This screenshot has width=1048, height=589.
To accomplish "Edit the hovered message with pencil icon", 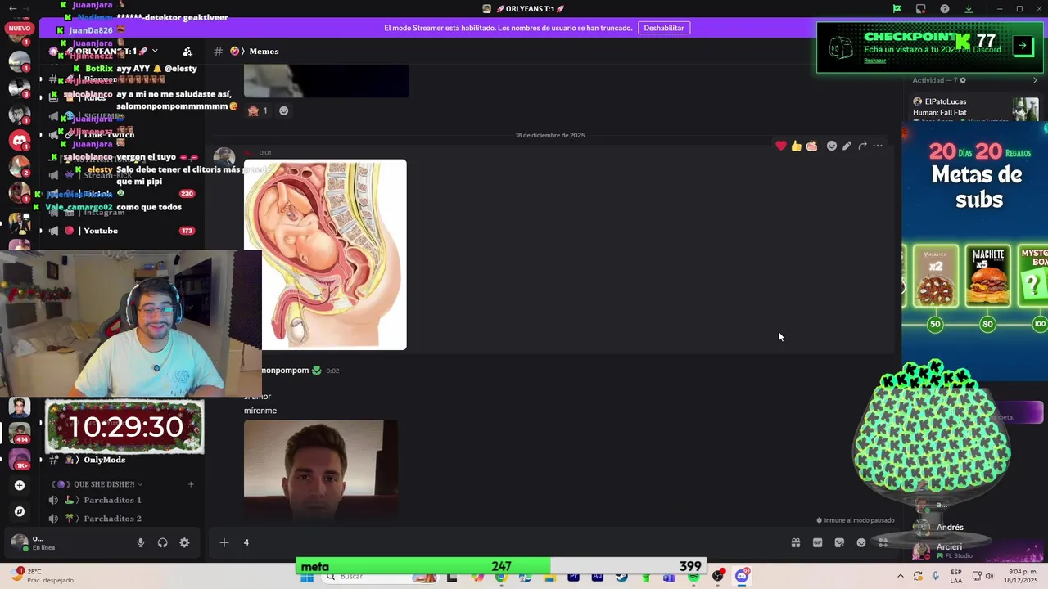I will point(847,146).
